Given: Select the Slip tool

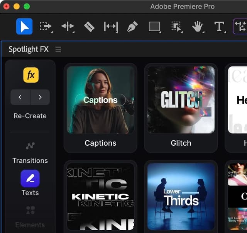Looking at the screenshot, I should (111, 26).
